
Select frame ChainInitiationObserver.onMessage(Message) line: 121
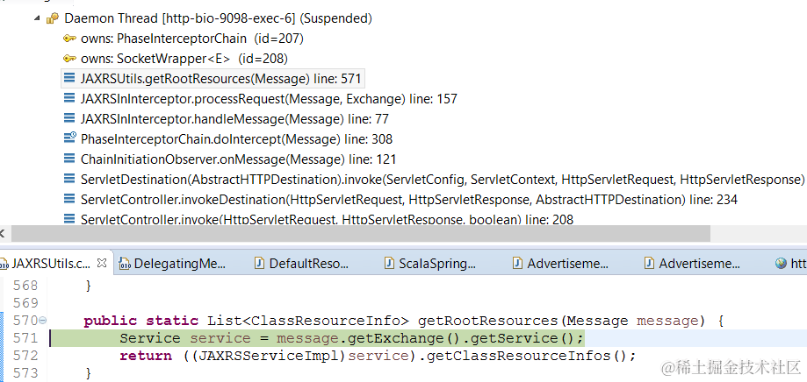point(238,159)
